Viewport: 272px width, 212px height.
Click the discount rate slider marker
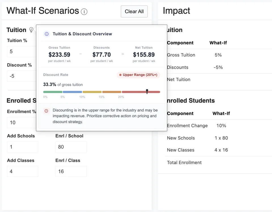click(147, 91)
